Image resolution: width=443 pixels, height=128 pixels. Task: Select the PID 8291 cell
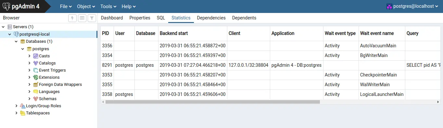click(107, 65)
